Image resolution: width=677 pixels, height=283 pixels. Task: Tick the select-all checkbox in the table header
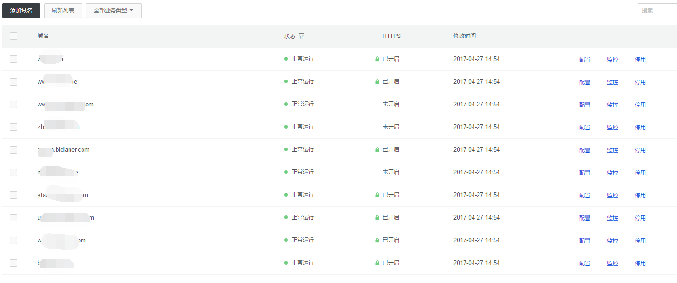13,36
